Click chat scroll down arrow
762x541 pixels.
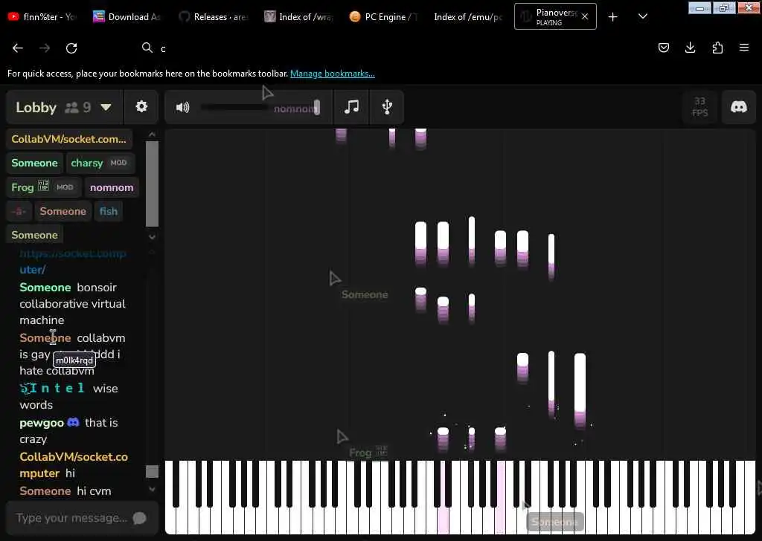tap(152, 490)
